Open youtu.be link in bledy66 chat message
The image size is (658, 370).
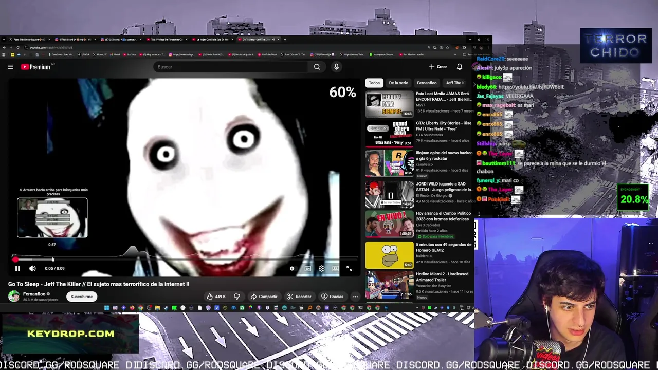pyautogui.click(x=531, y=87)
